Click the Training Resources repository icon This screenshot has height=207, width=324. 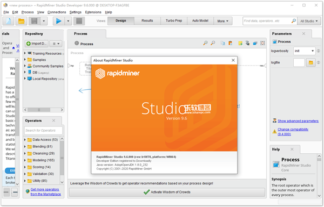(x=30, y=53)
